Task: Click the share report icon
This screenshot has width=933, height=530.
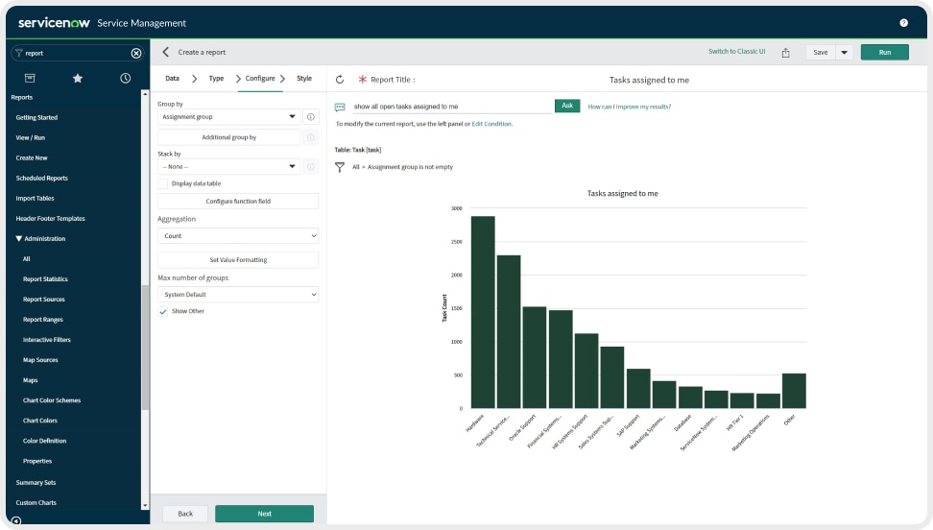Action: coord(785,53)
